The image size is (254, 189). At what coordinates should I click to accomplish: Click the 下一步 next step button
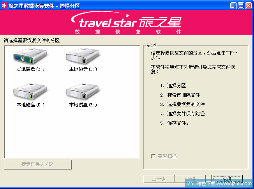(x=190, y=179)
